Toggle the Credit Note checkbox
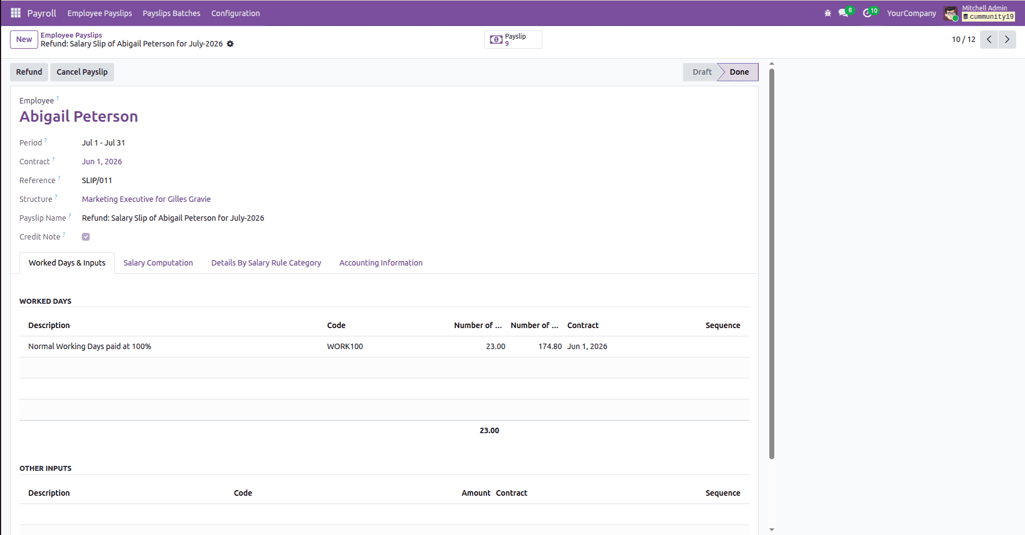Image resolution: width=1025 pixels, height=535 pixels. click(86, 237)
